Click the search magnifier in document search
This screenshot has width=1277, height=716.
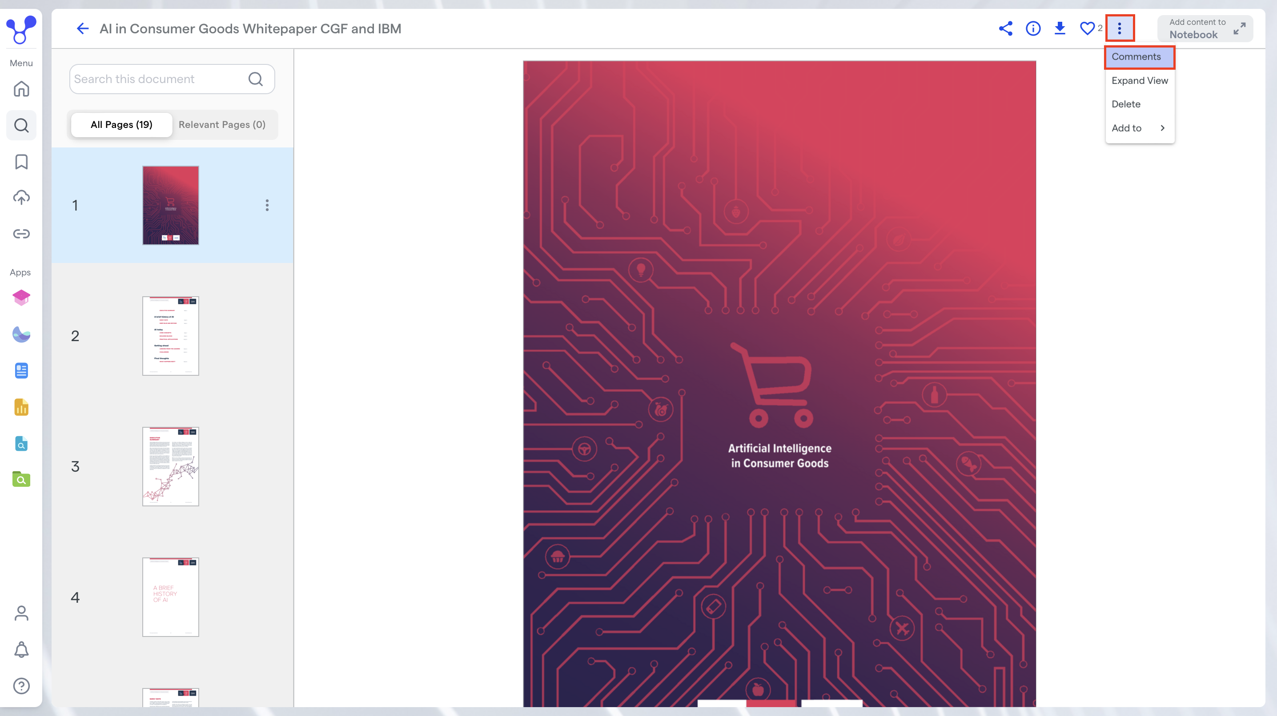[x=255, y=79]
